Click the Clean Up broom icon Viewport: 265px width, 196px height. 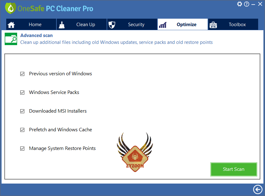click(x=62, y=25)
